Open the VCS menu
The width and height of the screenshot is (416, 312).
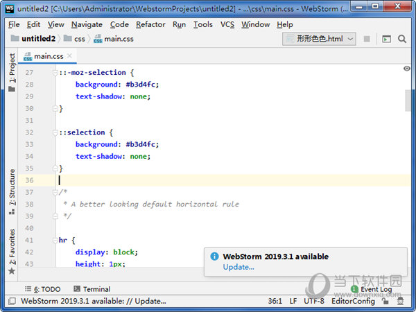227,24
